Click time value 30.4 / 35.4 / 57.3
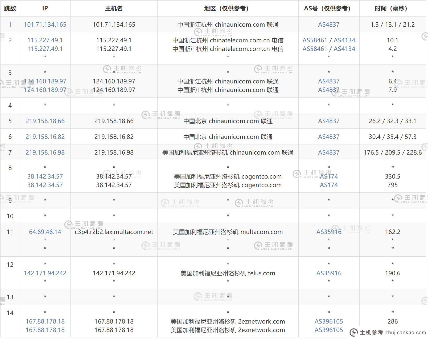This screenshot has width=428, height=339. coord(393,137)
